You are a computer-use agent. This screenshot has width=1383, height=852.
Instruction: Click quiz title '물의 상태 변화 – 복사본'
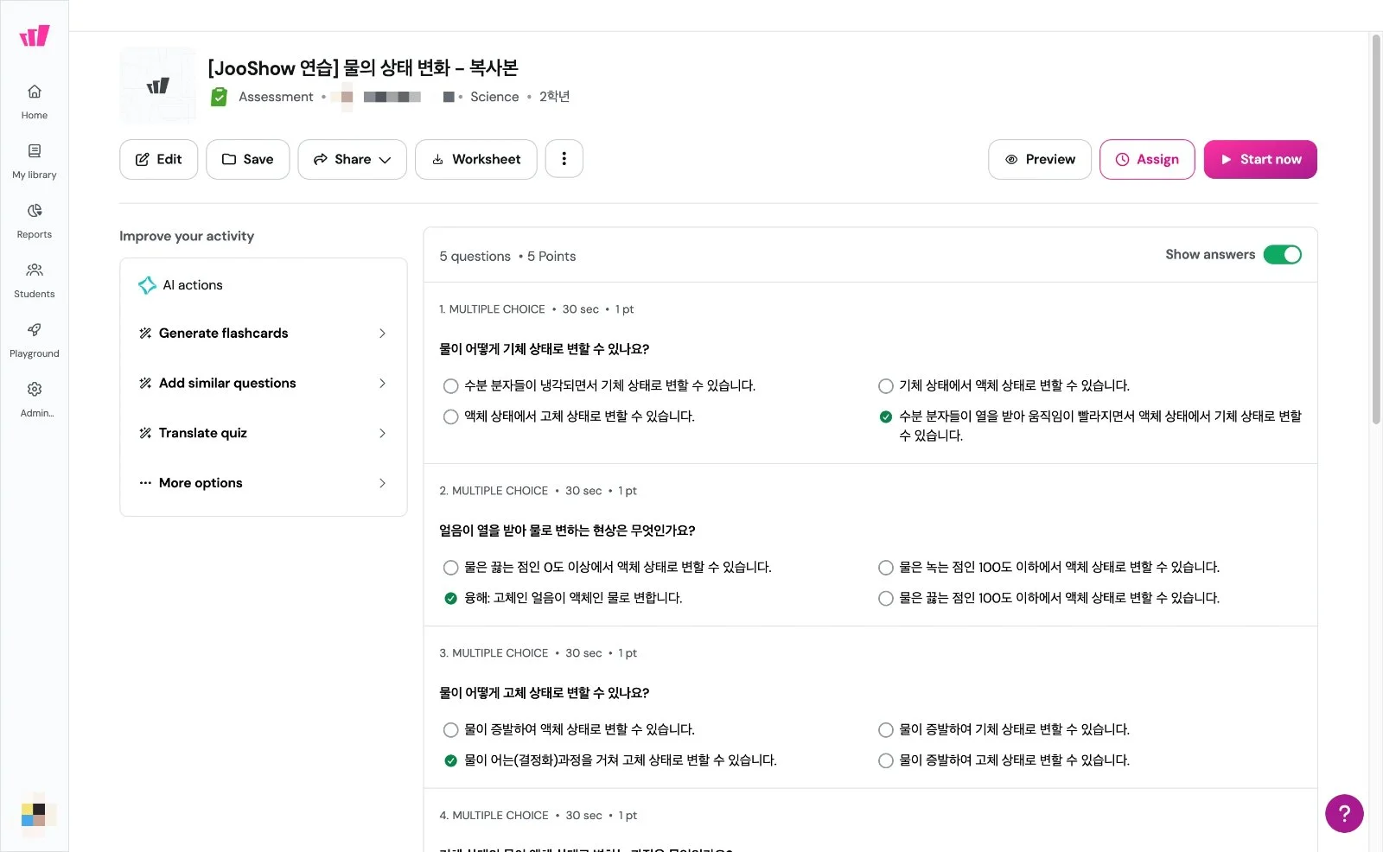[430, 67]
